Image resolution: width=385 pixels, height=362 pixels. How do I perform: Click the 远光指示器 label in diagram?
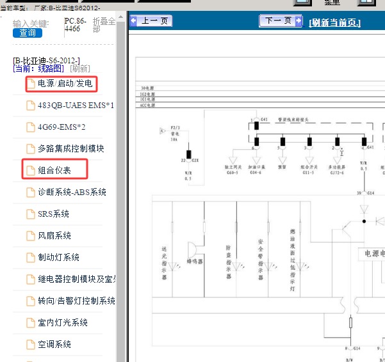click(x=164, y=264)
